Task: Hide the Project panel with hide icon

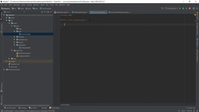Action: point(51,12)
